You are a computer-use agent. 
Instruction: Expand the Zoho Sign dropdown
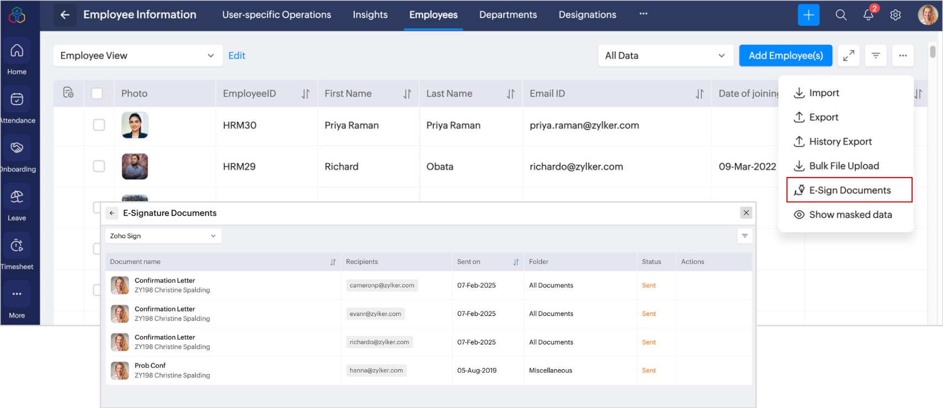pos(163,236)
